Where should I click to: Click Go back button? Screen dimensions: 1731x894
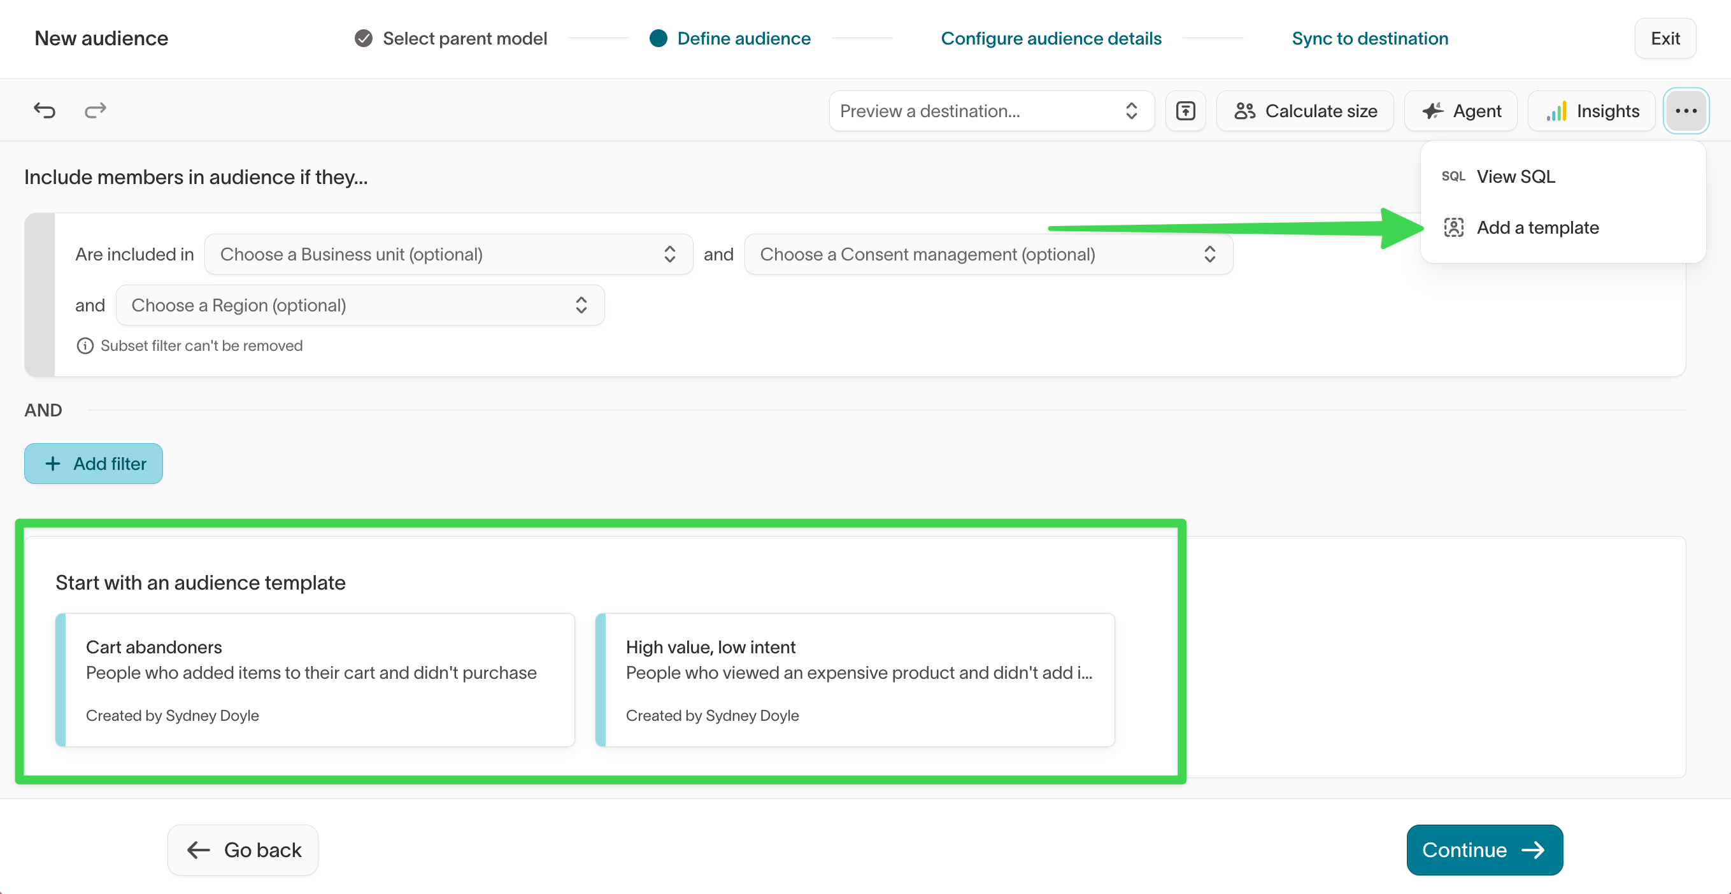(x=243, y=849)
